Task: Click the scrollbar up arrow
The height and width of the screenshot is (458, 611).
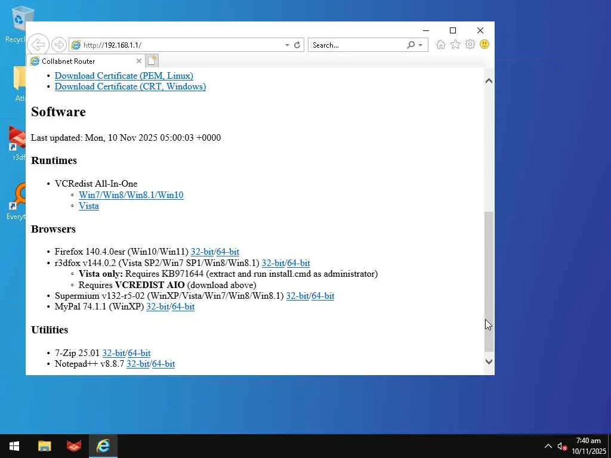Action: pyautogui.click(x=489, y=81)
